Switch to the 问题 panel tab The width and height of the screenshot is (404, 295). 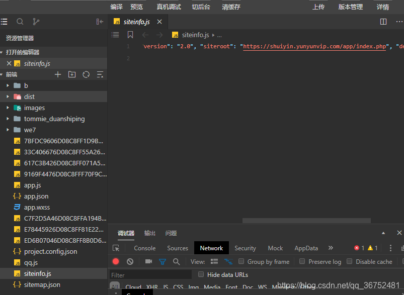coord(171,233)
